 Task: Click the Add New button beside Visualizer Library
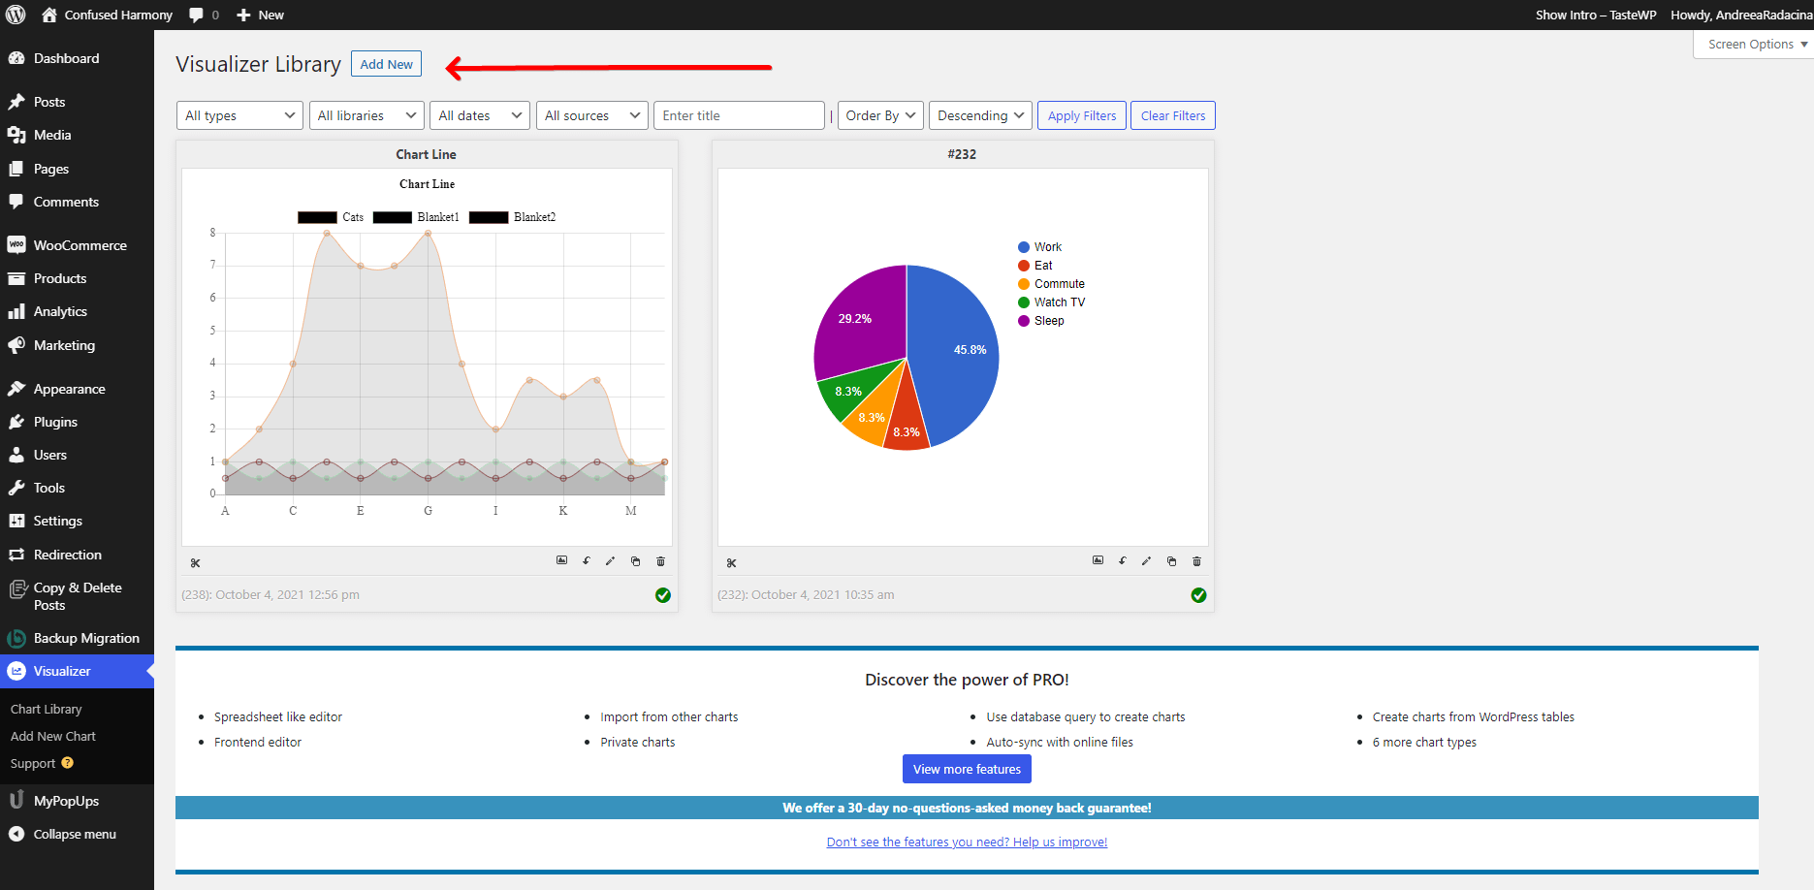click(386, 64)
